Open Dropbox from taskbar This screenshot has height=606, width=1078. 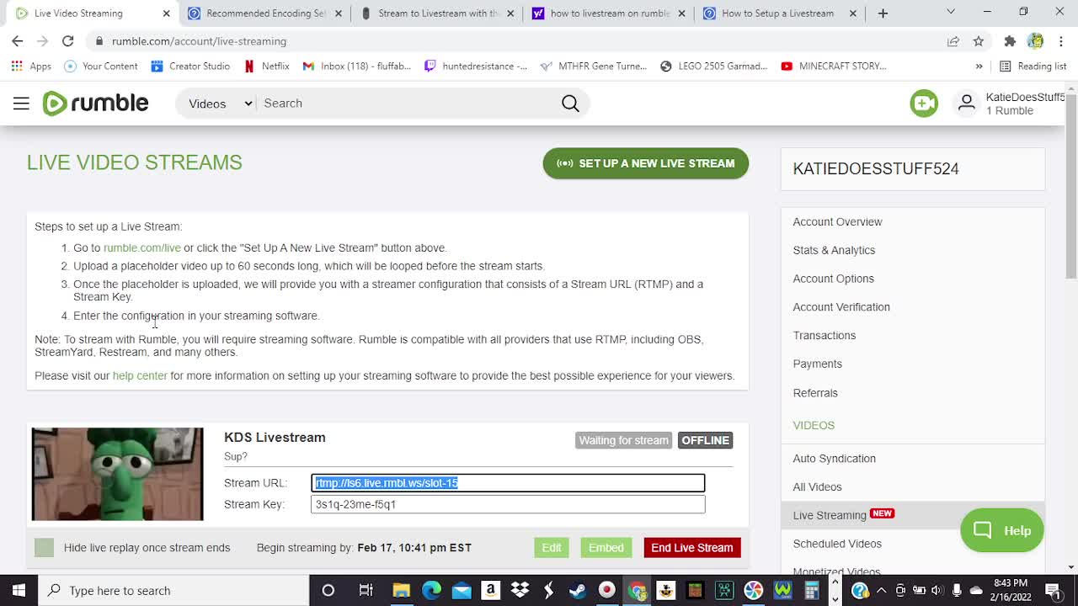(x=520, y=591)
